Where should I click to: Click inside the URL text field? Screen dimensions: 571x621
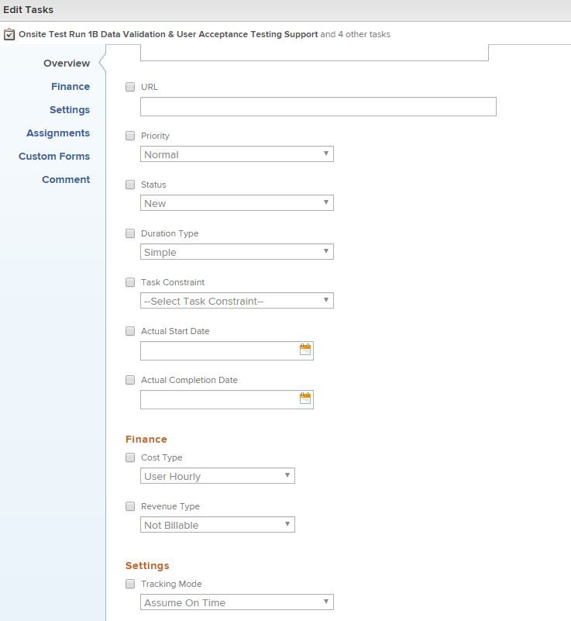(x=318, y=107)
